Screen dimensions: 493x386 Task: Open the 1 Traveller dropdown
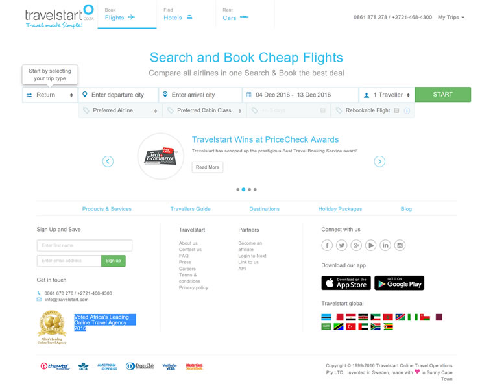387,95
